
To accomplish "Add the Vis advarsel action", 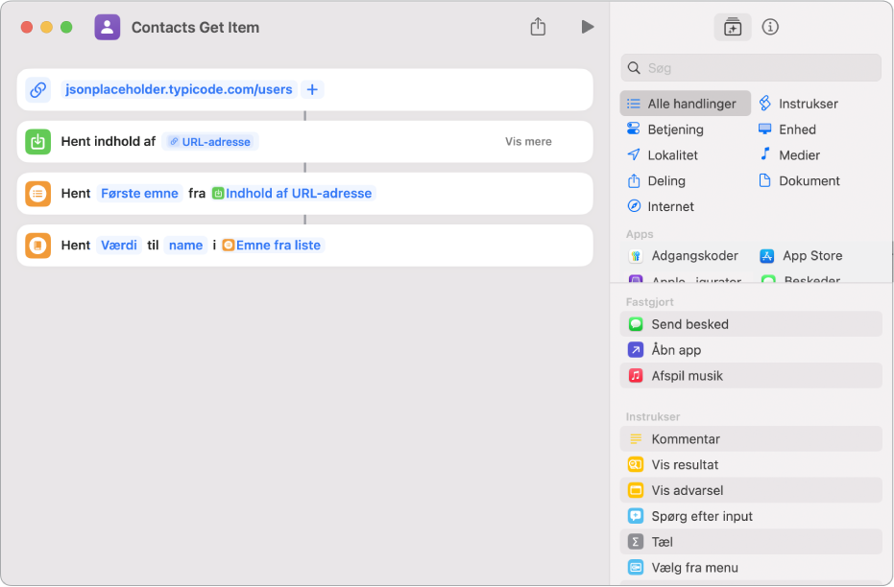I will (750, 490).
